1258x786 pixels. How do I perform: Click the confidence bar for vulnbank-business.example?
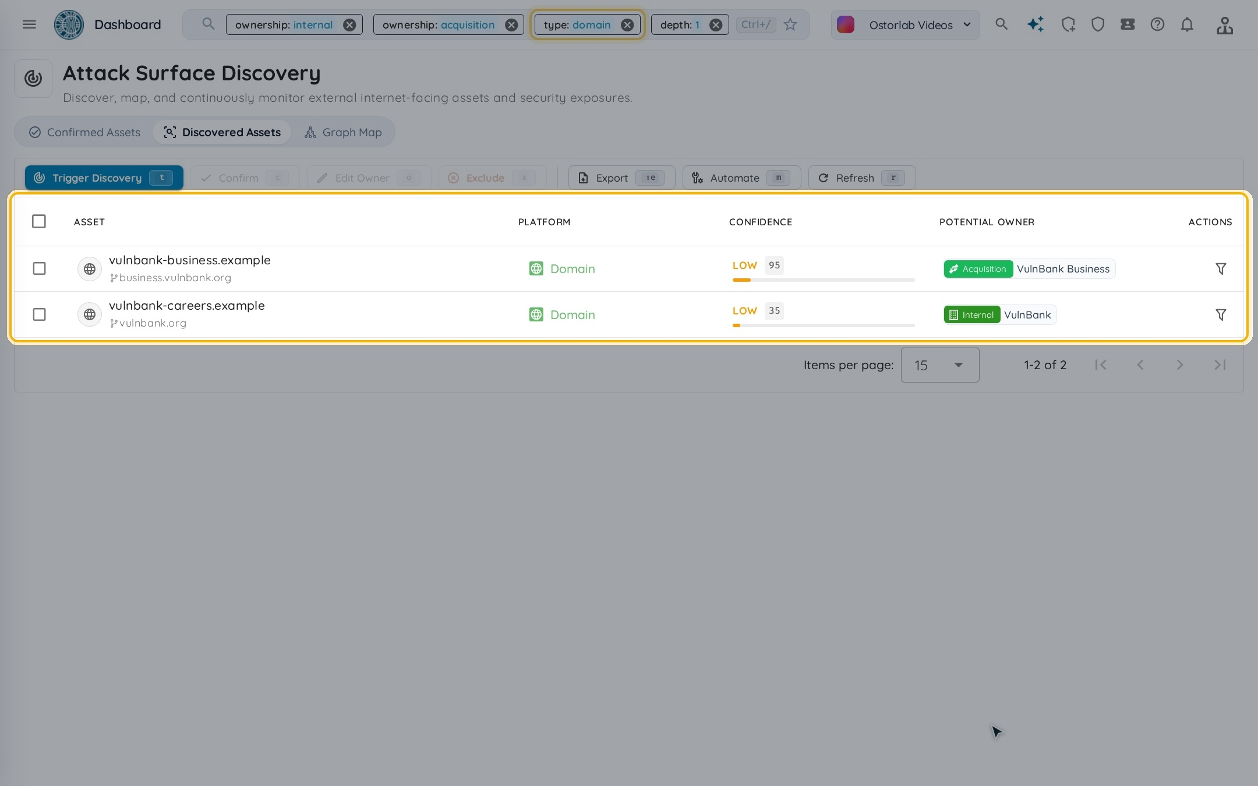824,280
